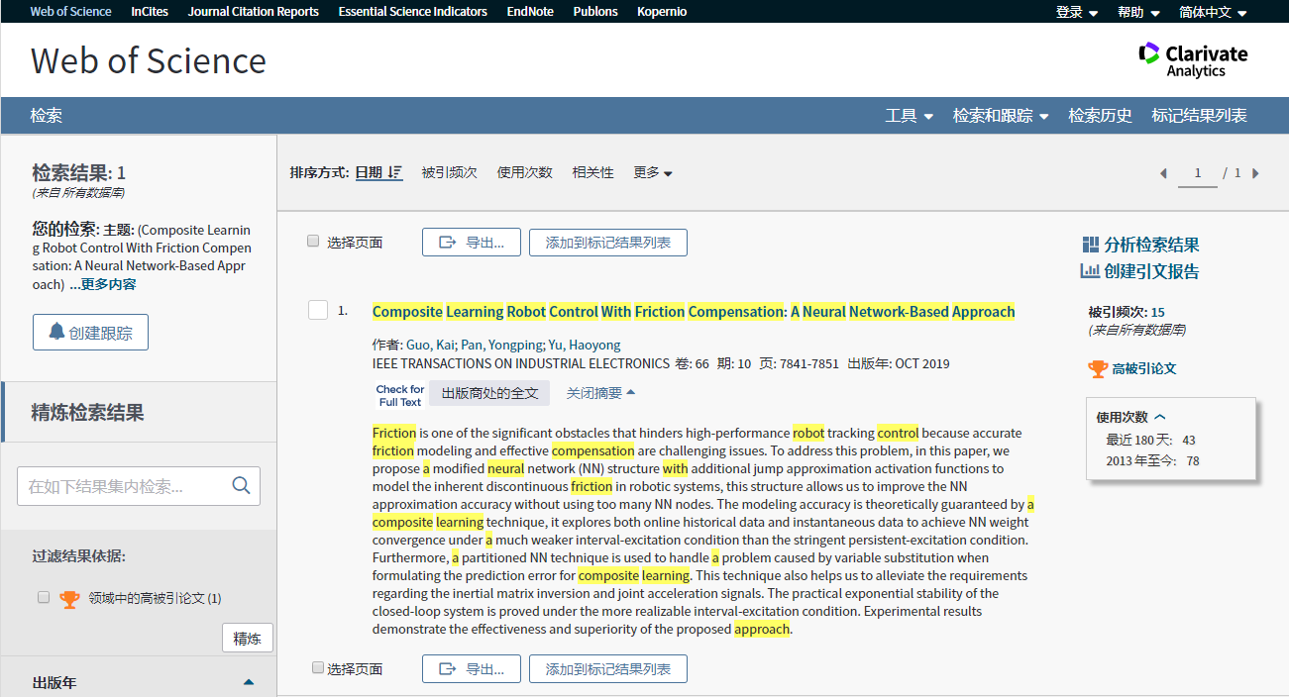Click the search magnifier icon in refine box

point(241,485)
